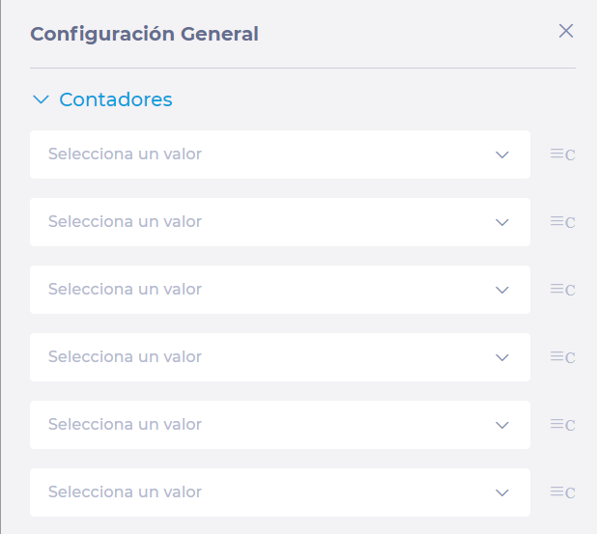Close the Configuración General panel
597x534 pixels.
click(x=566, y=31)
